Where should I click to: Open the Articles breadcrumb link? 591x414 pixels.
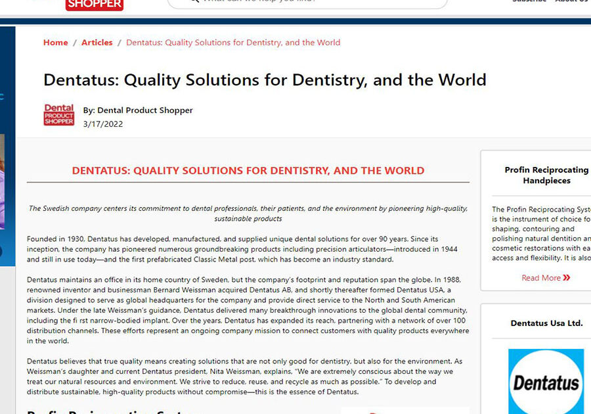(x=97, y=42)
